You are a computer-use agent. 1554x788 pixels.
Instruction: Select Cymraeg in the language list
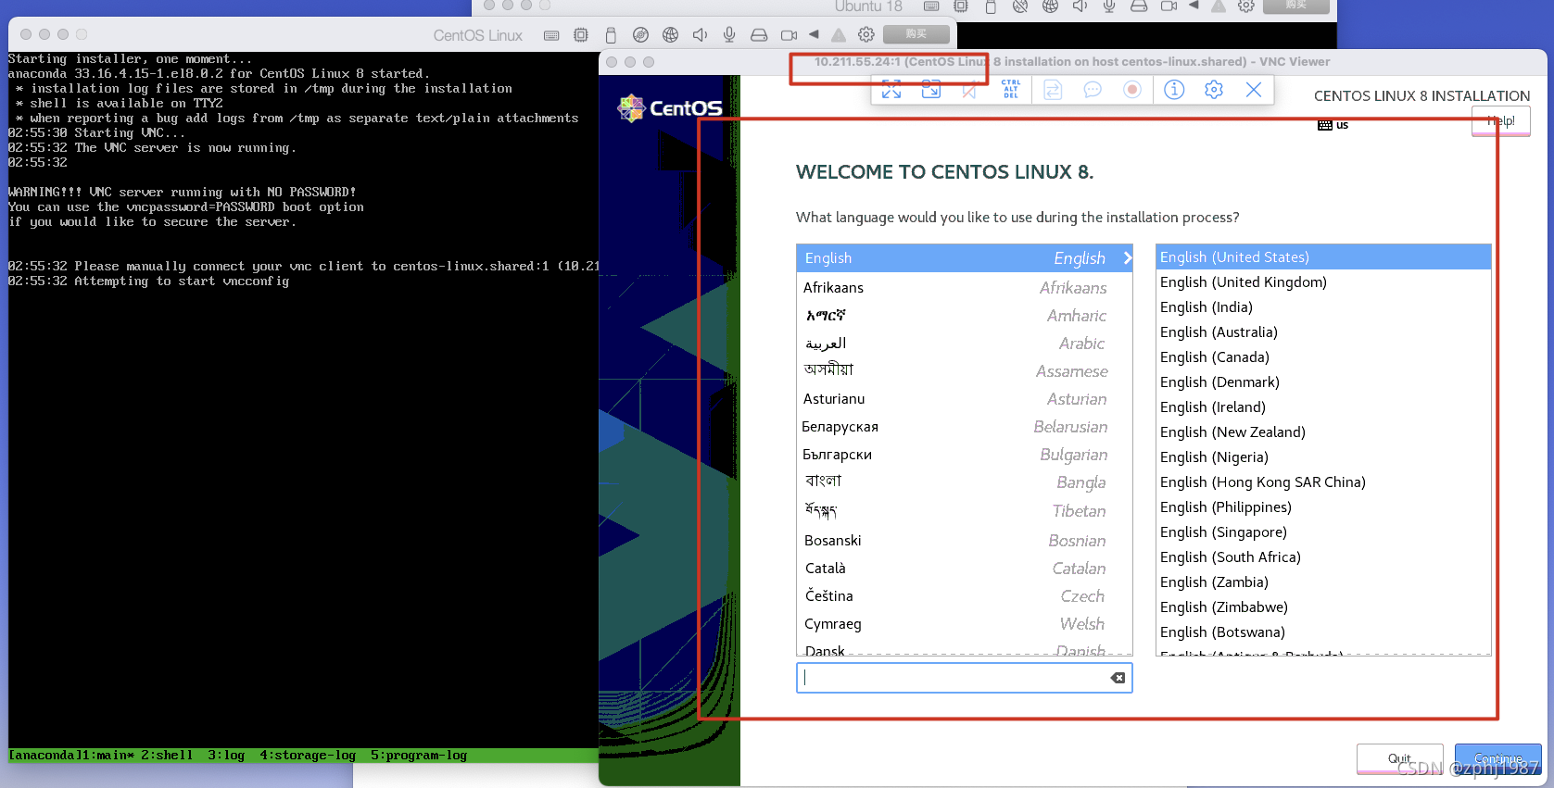point(964,624)
